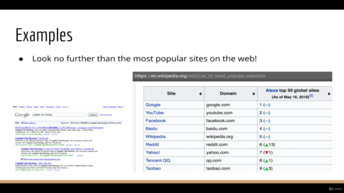Screen dimensions: 344x193
Task: Select the Wikipedia URL in address bar
Action: (200, 76)
